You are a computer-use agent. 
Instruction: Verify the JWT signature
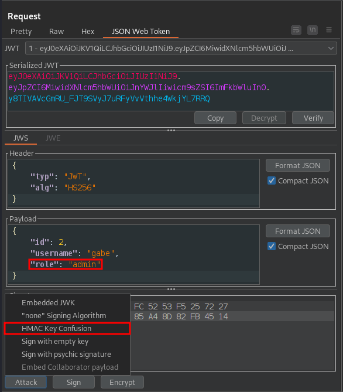pos(313,118)
